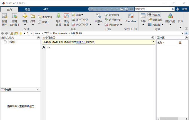Open the 布局 (Layout) menu
The width and height of the screenshot is (189, 120).
[143, 19]
